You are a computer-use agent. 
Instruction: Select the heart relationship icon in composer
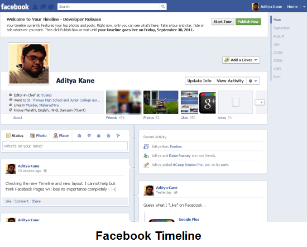tap(89, 136)
